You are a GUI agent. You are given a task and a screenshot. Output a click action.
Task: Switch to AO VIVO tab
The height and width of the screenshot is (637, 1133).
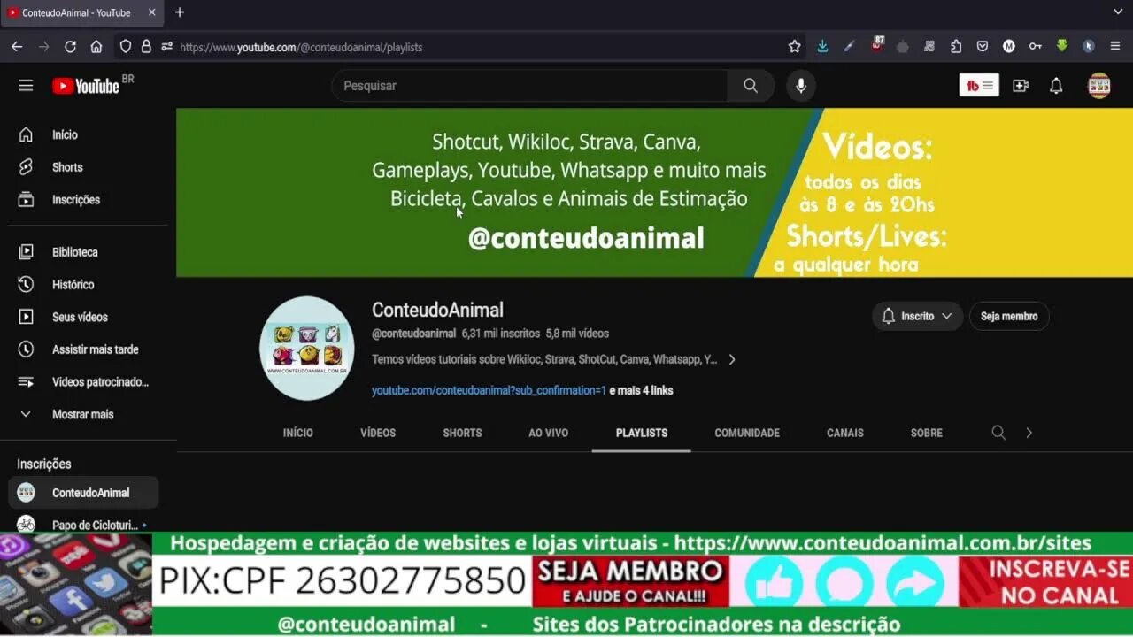549,433
